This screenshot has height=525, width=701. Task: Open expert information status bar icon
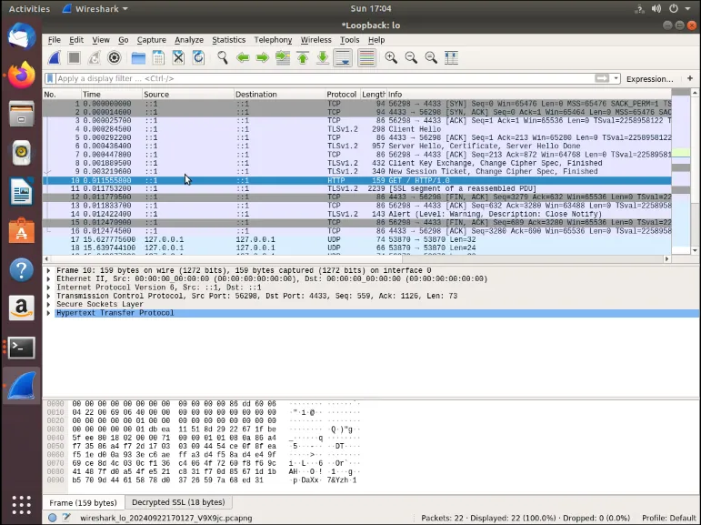(x=53, y=518)
